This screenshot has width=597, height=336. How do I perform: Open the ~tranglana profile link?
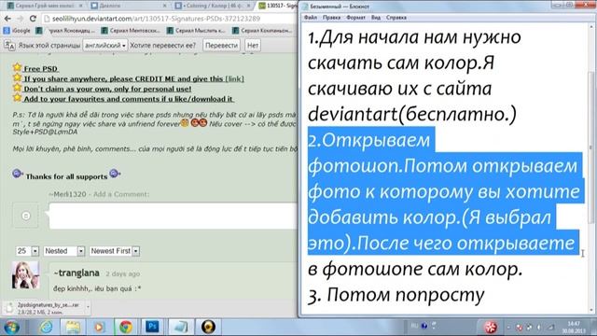click(x=76, y=273)
